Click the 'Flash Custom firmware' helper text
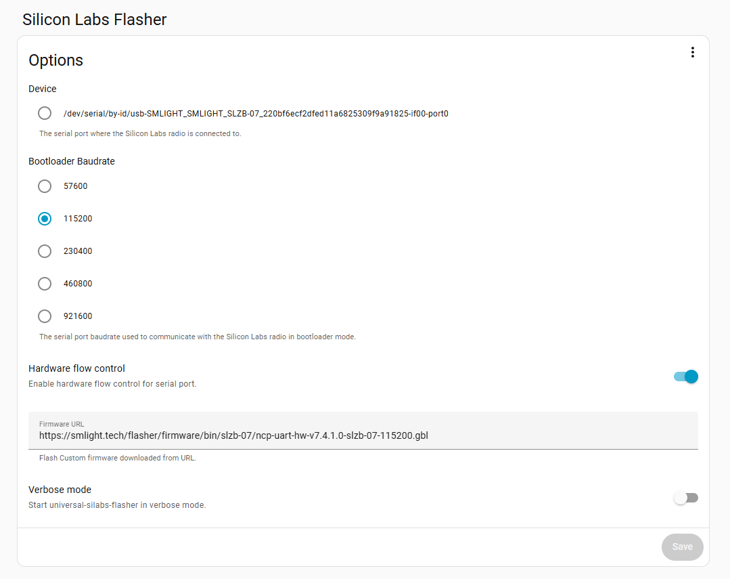This screenshot has height=579, width=730. tap(117, 458)
